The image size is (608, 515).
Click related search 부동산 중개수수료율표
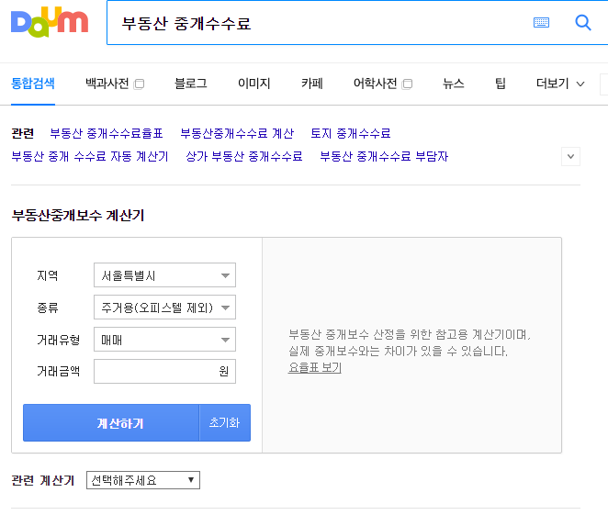107,133
